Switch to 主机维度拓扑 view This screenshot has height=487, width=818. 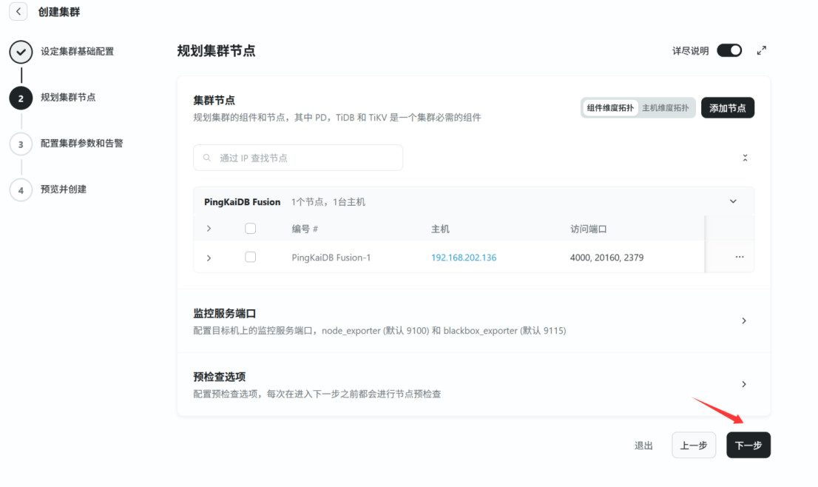(x=665, y=108)
